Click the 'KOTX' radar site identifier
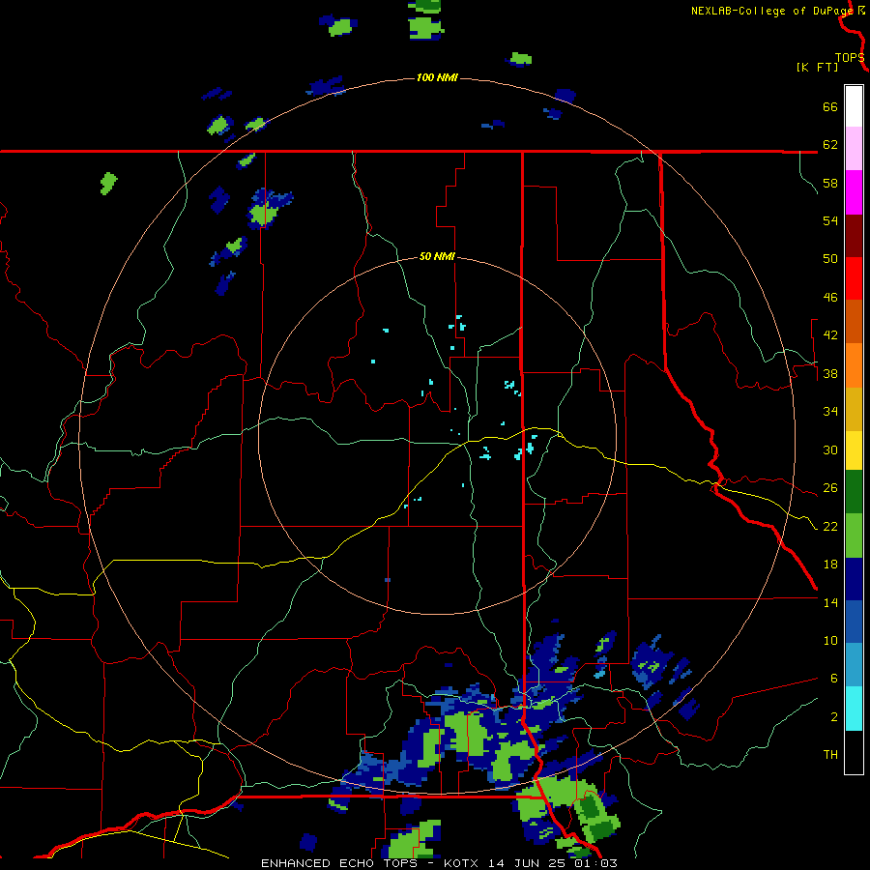This screenshot has height=870, width=870. (x=463, y=863)
